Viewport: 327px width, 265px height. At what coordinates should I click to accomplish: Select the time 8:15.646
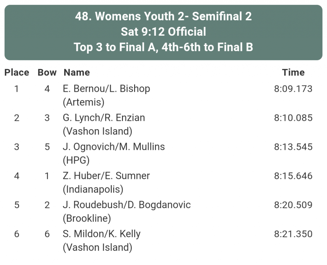tap(293, 176)
